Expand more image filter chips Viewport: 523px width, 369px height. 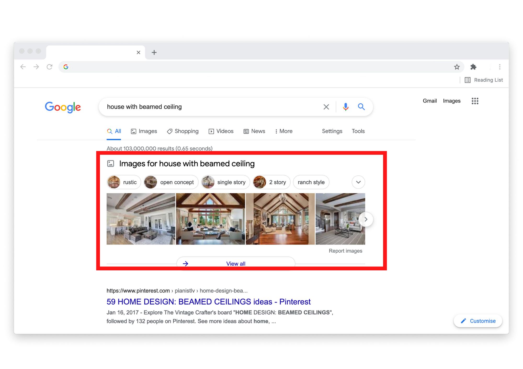(x=358, y=182)
